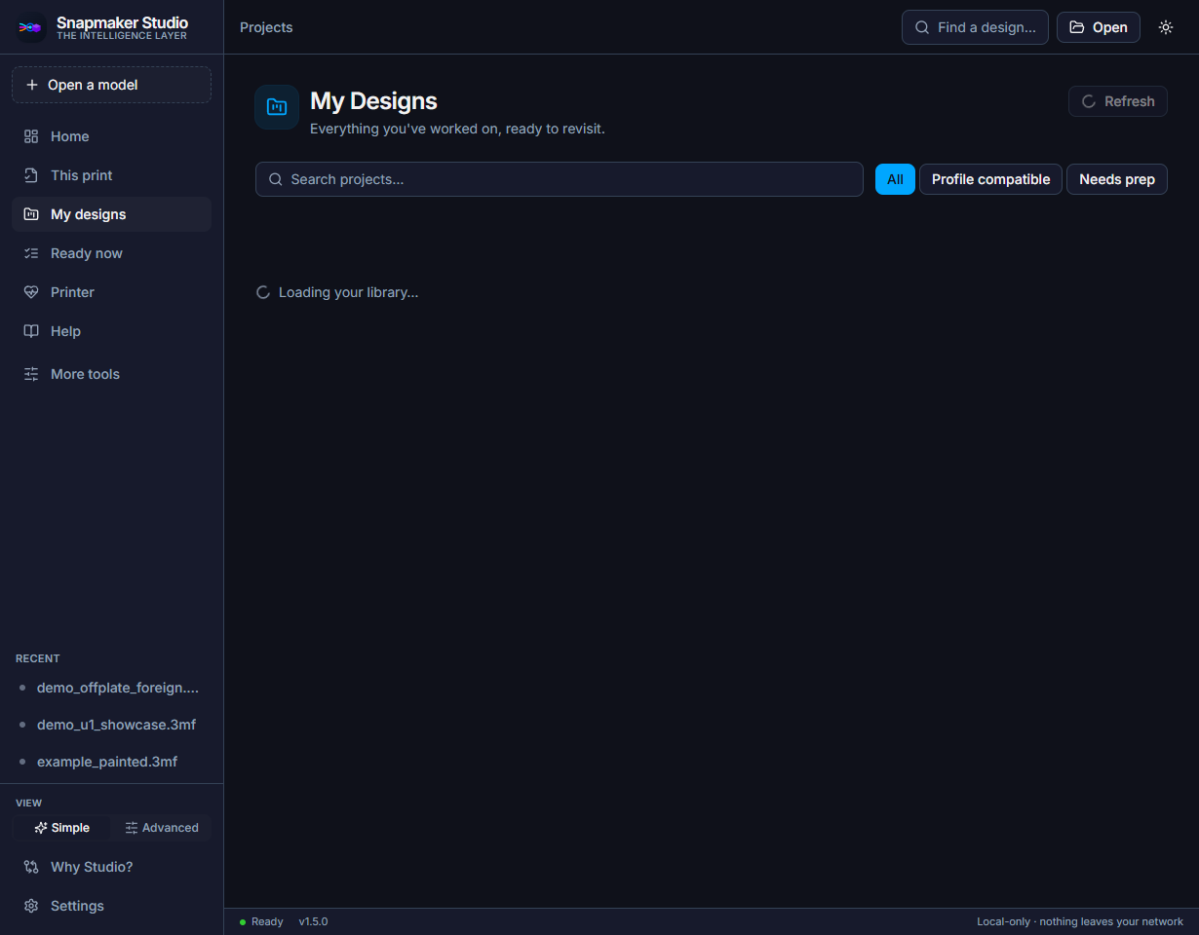Click the Home grid icon in the sidebar
The width and height of the screenshot is (1199, 935).
31,136
